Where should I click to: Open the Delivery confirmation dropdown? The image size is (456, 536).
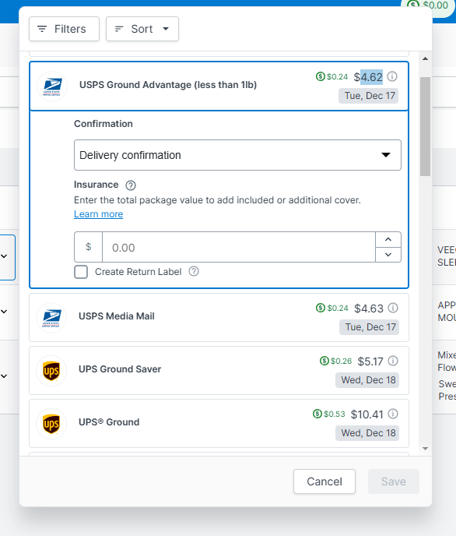click(x=237, y=155)
